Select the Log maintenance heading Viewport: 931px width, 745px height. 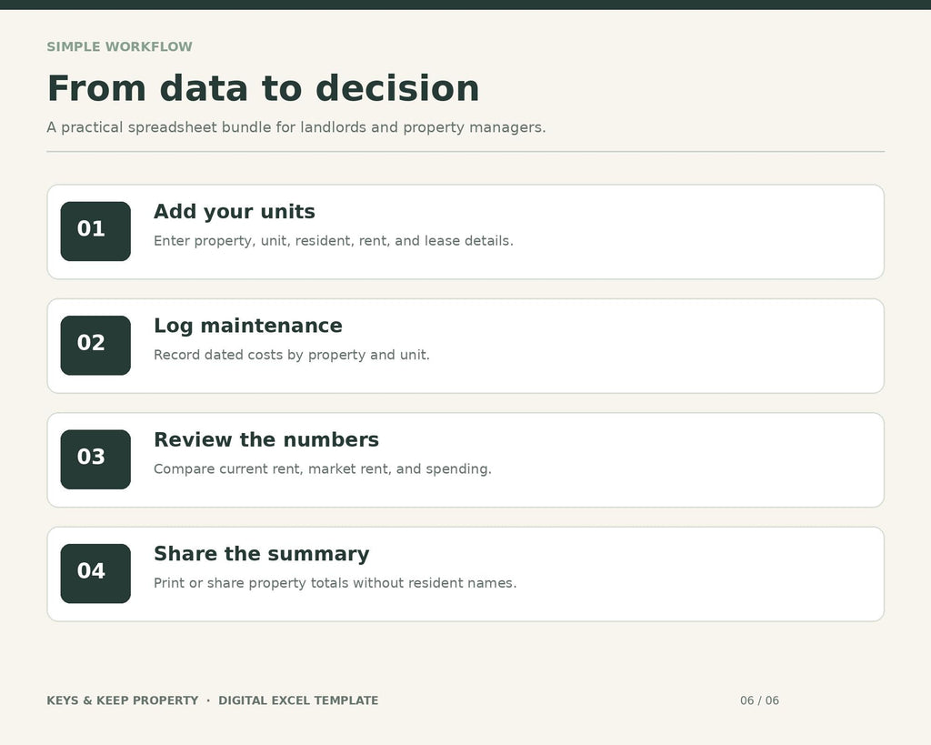click(248, 326)
